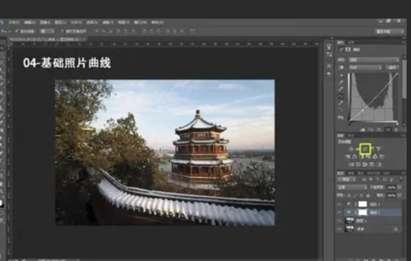The height and width of the screenshot is (261, 411).
Task: Open the Filter menu
Action: click(x=108, y=23)
